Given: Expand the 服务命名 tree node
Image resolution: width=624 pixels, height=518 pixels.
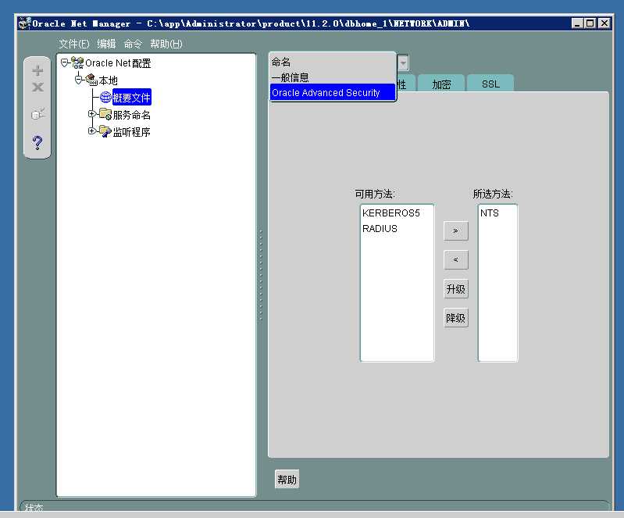Looking at the screenshot, I should (91, 114).
